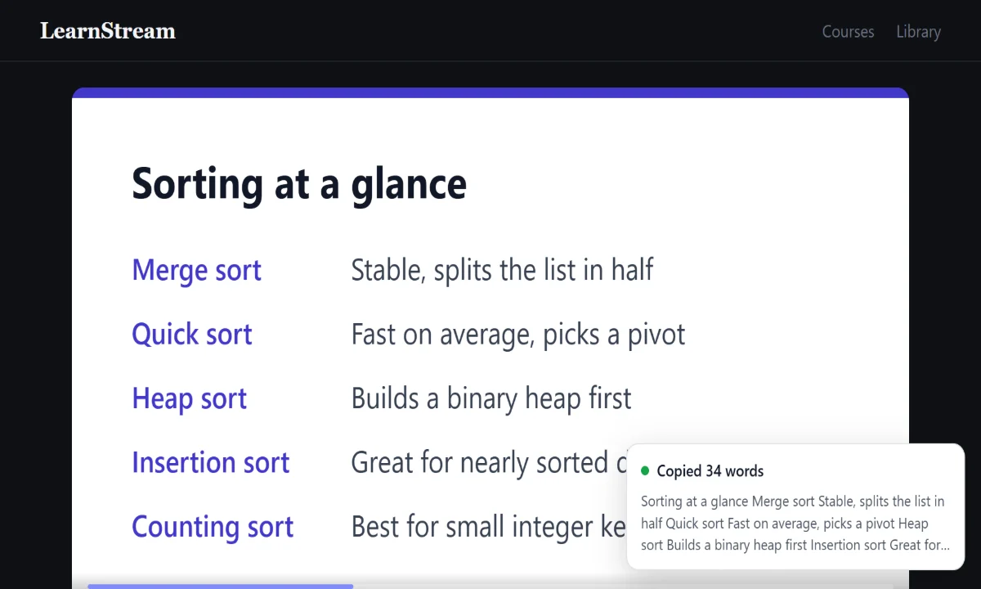
Task: Click the copied text preview in the toast
Action: pos(795,523)
